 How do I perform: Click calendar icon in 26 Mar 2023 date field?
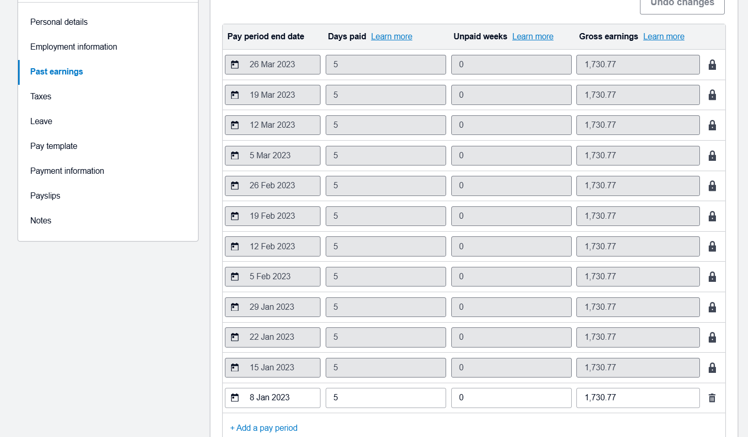[235, 65]
